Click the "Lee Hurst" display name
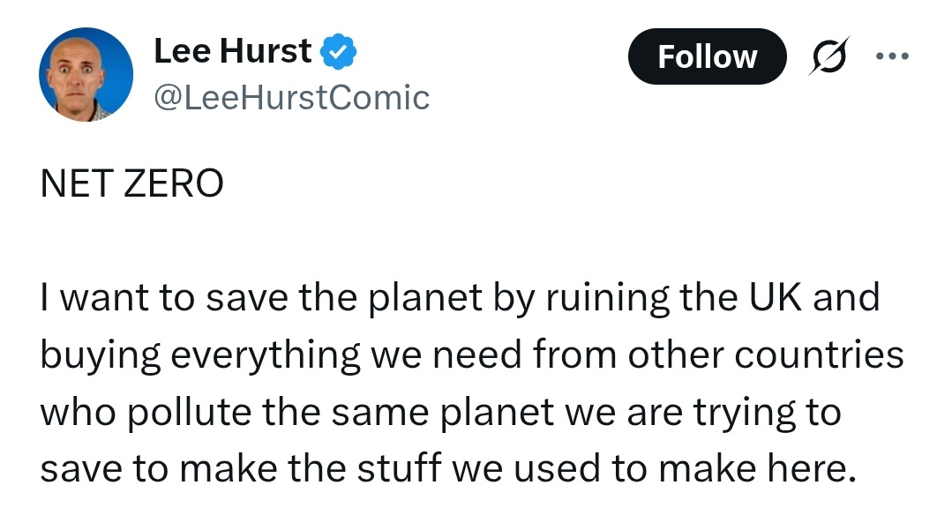This screenshot has width=952, height=515. pos(233,53)
